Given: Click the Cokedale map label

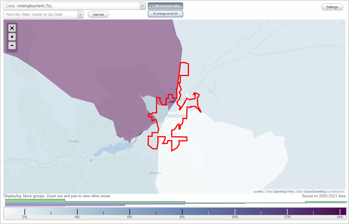Looking at the screenshot, I should click(x=73, y=141).
